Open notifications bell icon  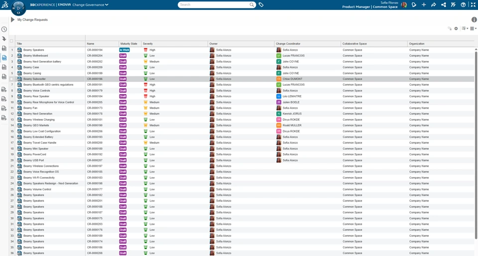(x=414, y=4)
